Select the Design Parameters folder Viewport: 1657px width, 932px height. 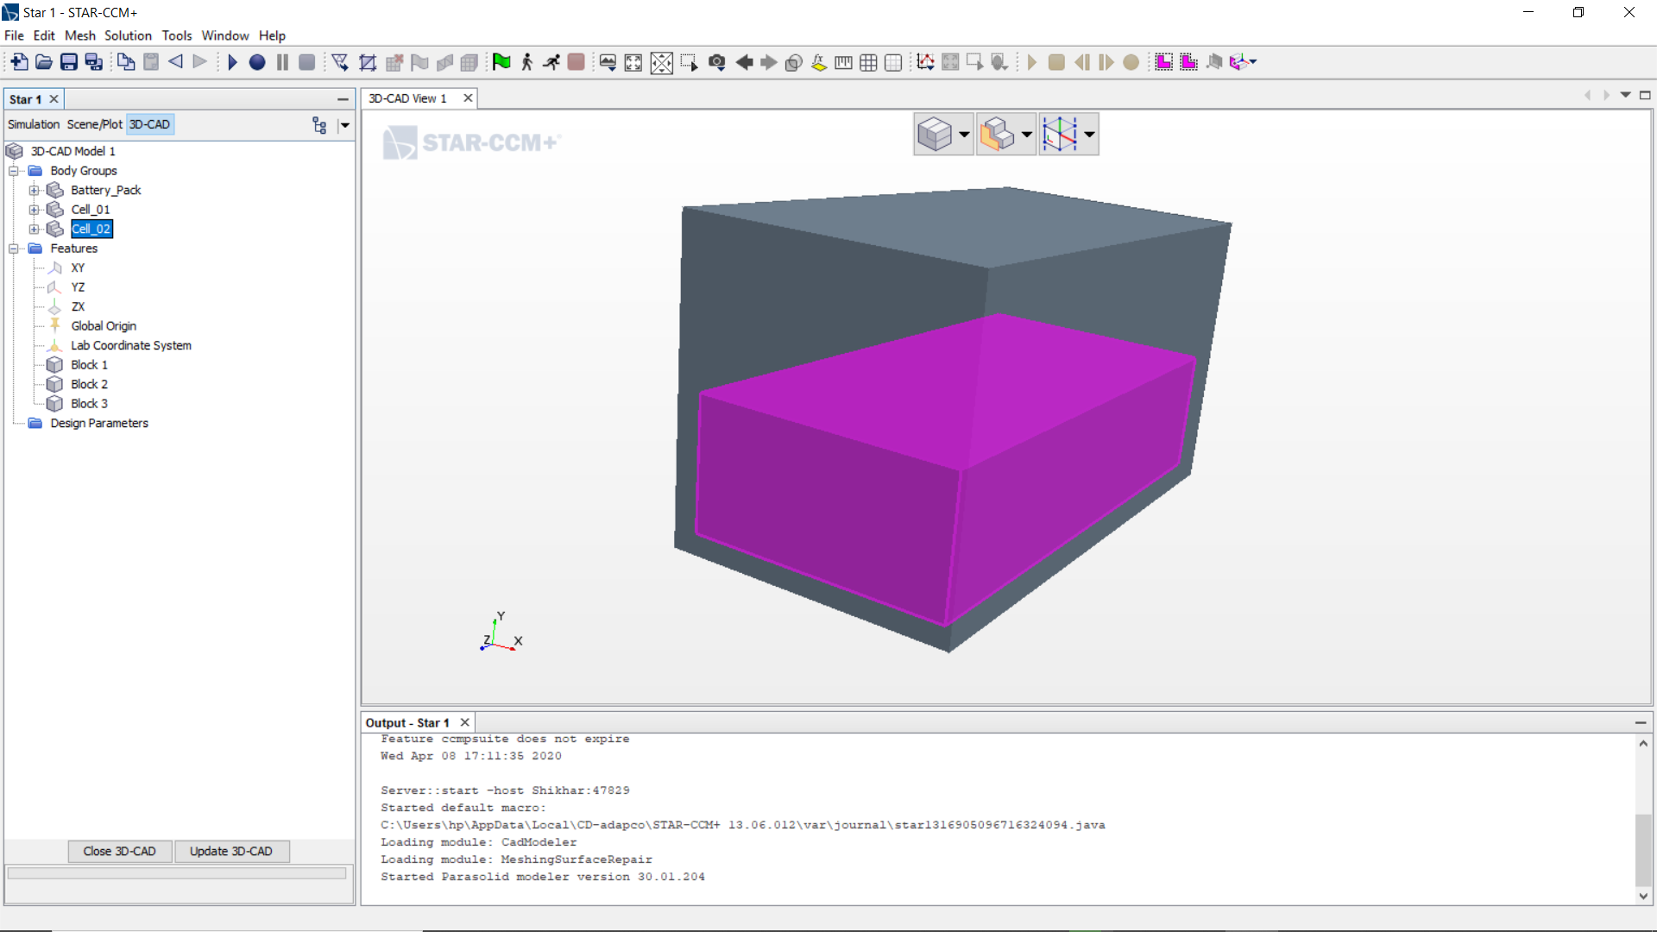tap(99, 423)
